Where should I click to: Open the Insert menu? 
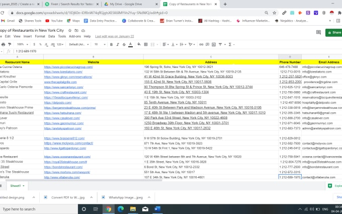pos(28,36)
